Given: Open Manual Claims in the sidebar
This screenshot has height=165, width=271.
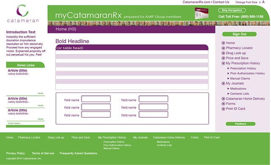Looking at the screenshot, I should click(240, 78).
